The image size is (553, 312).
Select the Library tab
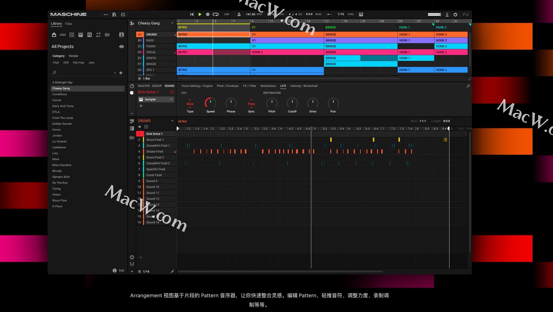pyautogui.click(x=56, y=24)
